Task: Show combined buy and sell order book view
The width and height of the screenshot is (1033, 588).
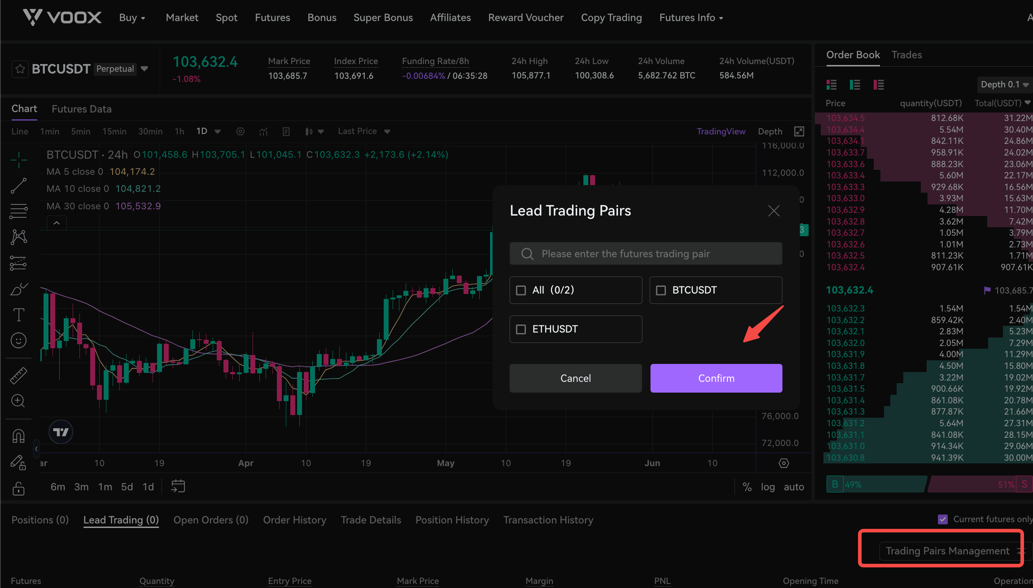Action: pyautogui.click(x=832, y=84)
